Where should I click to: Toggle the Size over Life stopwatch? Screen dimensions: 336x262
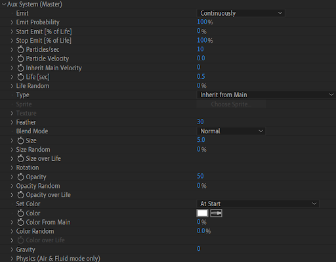point(20,158)
